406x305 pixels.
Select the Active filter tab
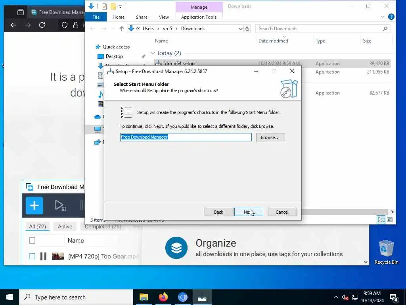point(65,227)
